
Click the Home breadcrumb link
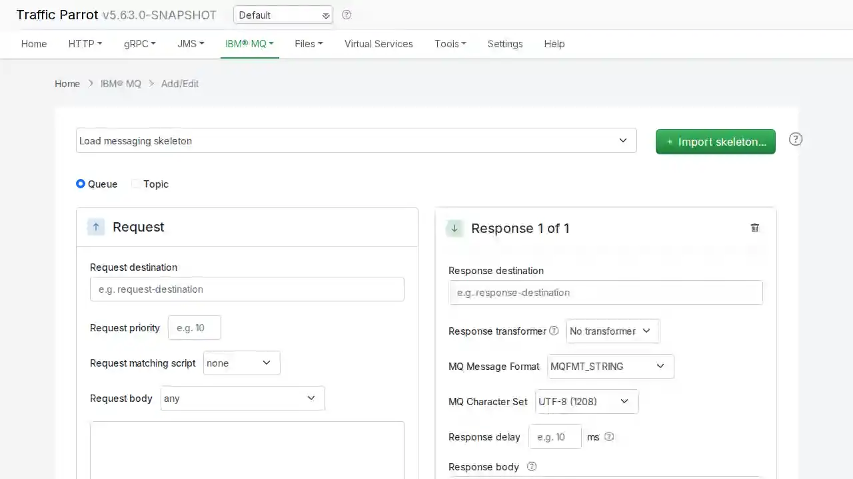coord(67,84)
